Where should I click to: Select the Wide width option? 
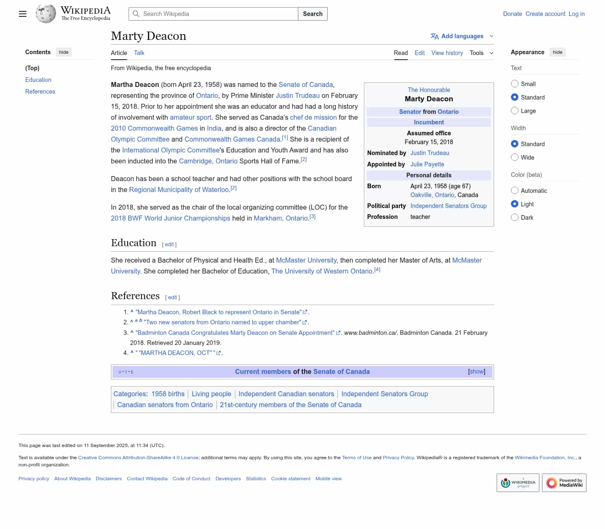[515, 158]
